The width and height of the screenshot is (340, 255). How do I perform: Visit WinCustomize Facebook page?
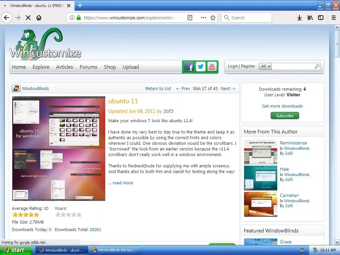coord(189,67)
